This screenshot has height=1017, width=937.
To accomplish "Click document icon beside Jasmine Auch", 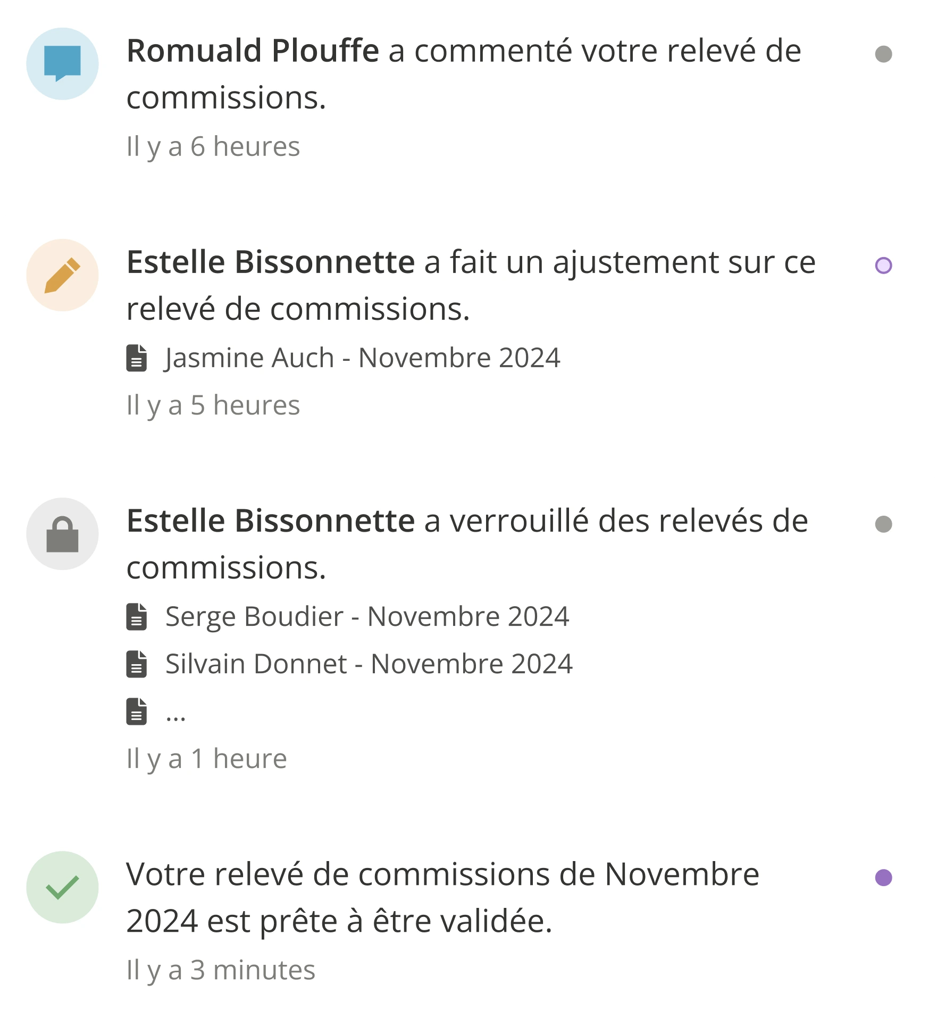I will click(137, 358).
